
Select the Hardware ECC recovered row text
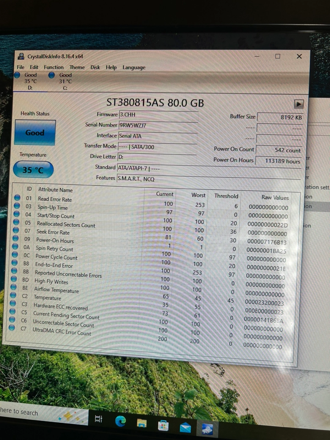[x=61, y=307]
